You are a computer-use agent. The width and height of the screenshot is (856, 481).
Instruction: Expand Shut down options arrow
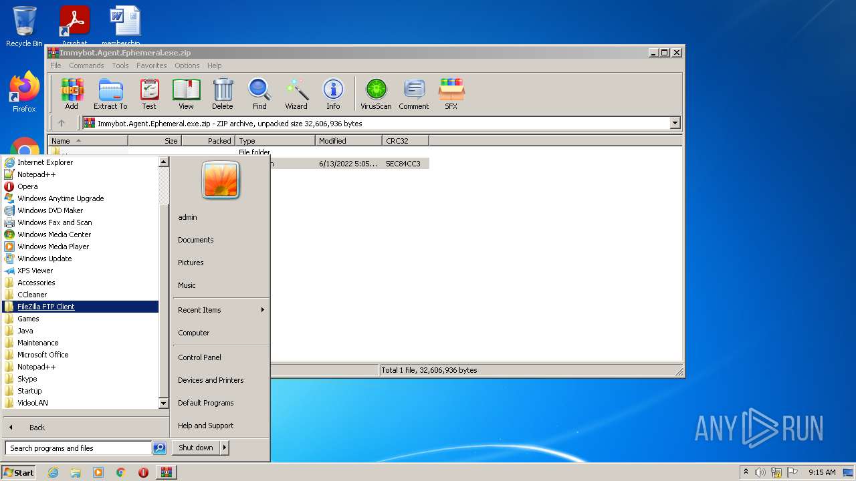coord(224,448)
